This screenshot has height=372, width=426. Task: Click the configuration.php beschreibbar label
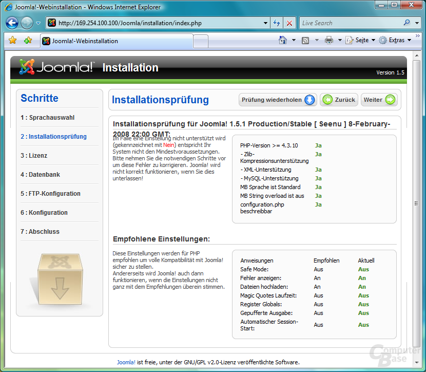click(x=262, y=208)
